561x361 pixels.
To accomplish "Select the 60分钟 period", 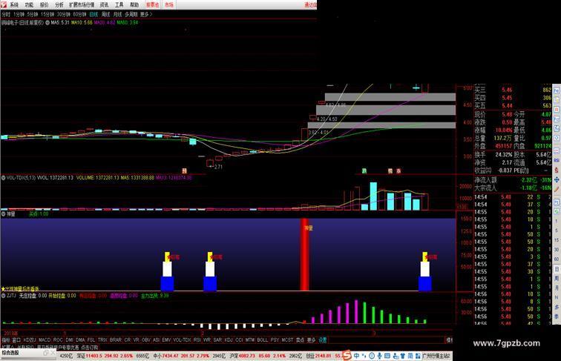I will point(79,14).
